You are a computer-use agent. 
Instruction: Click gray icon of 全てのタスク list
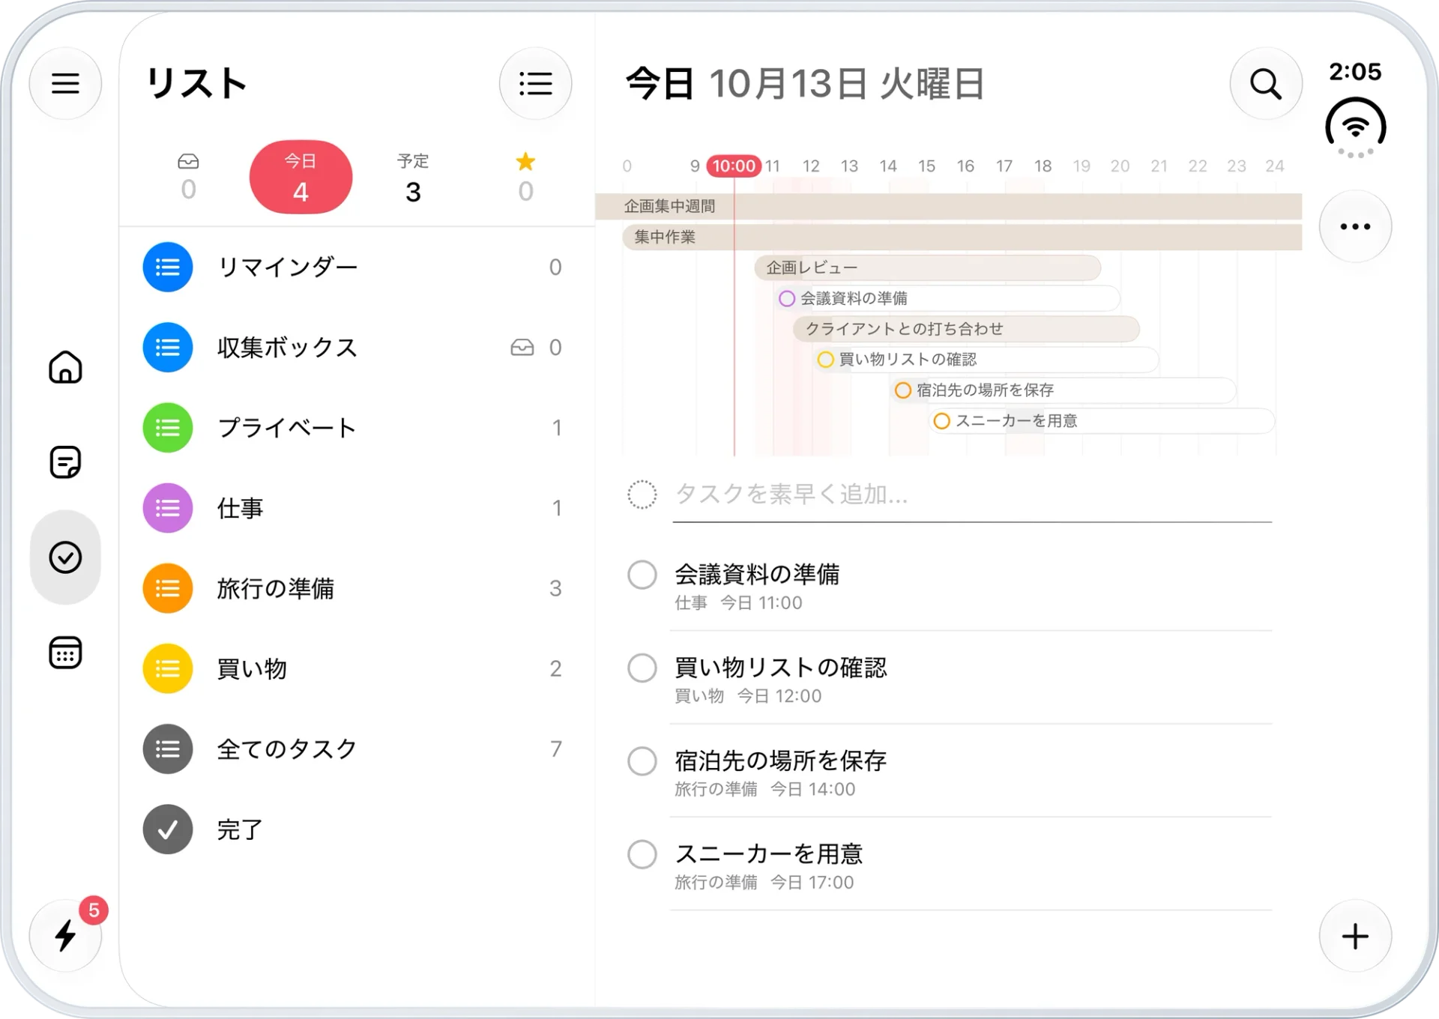pyautogui.click(x=168, y=749)
